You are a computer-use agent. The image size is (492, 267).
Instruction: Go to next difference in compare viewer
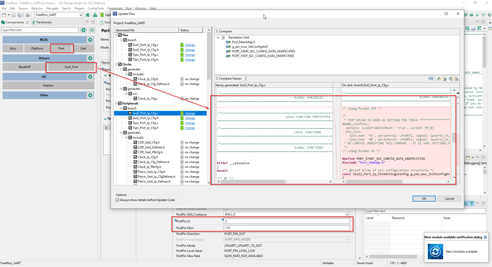[439, 79]
